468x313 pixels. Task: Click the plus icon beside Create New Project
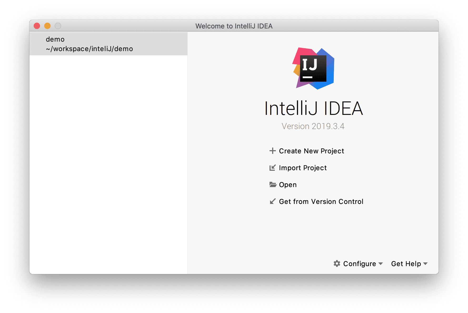[x=272, y=151]
